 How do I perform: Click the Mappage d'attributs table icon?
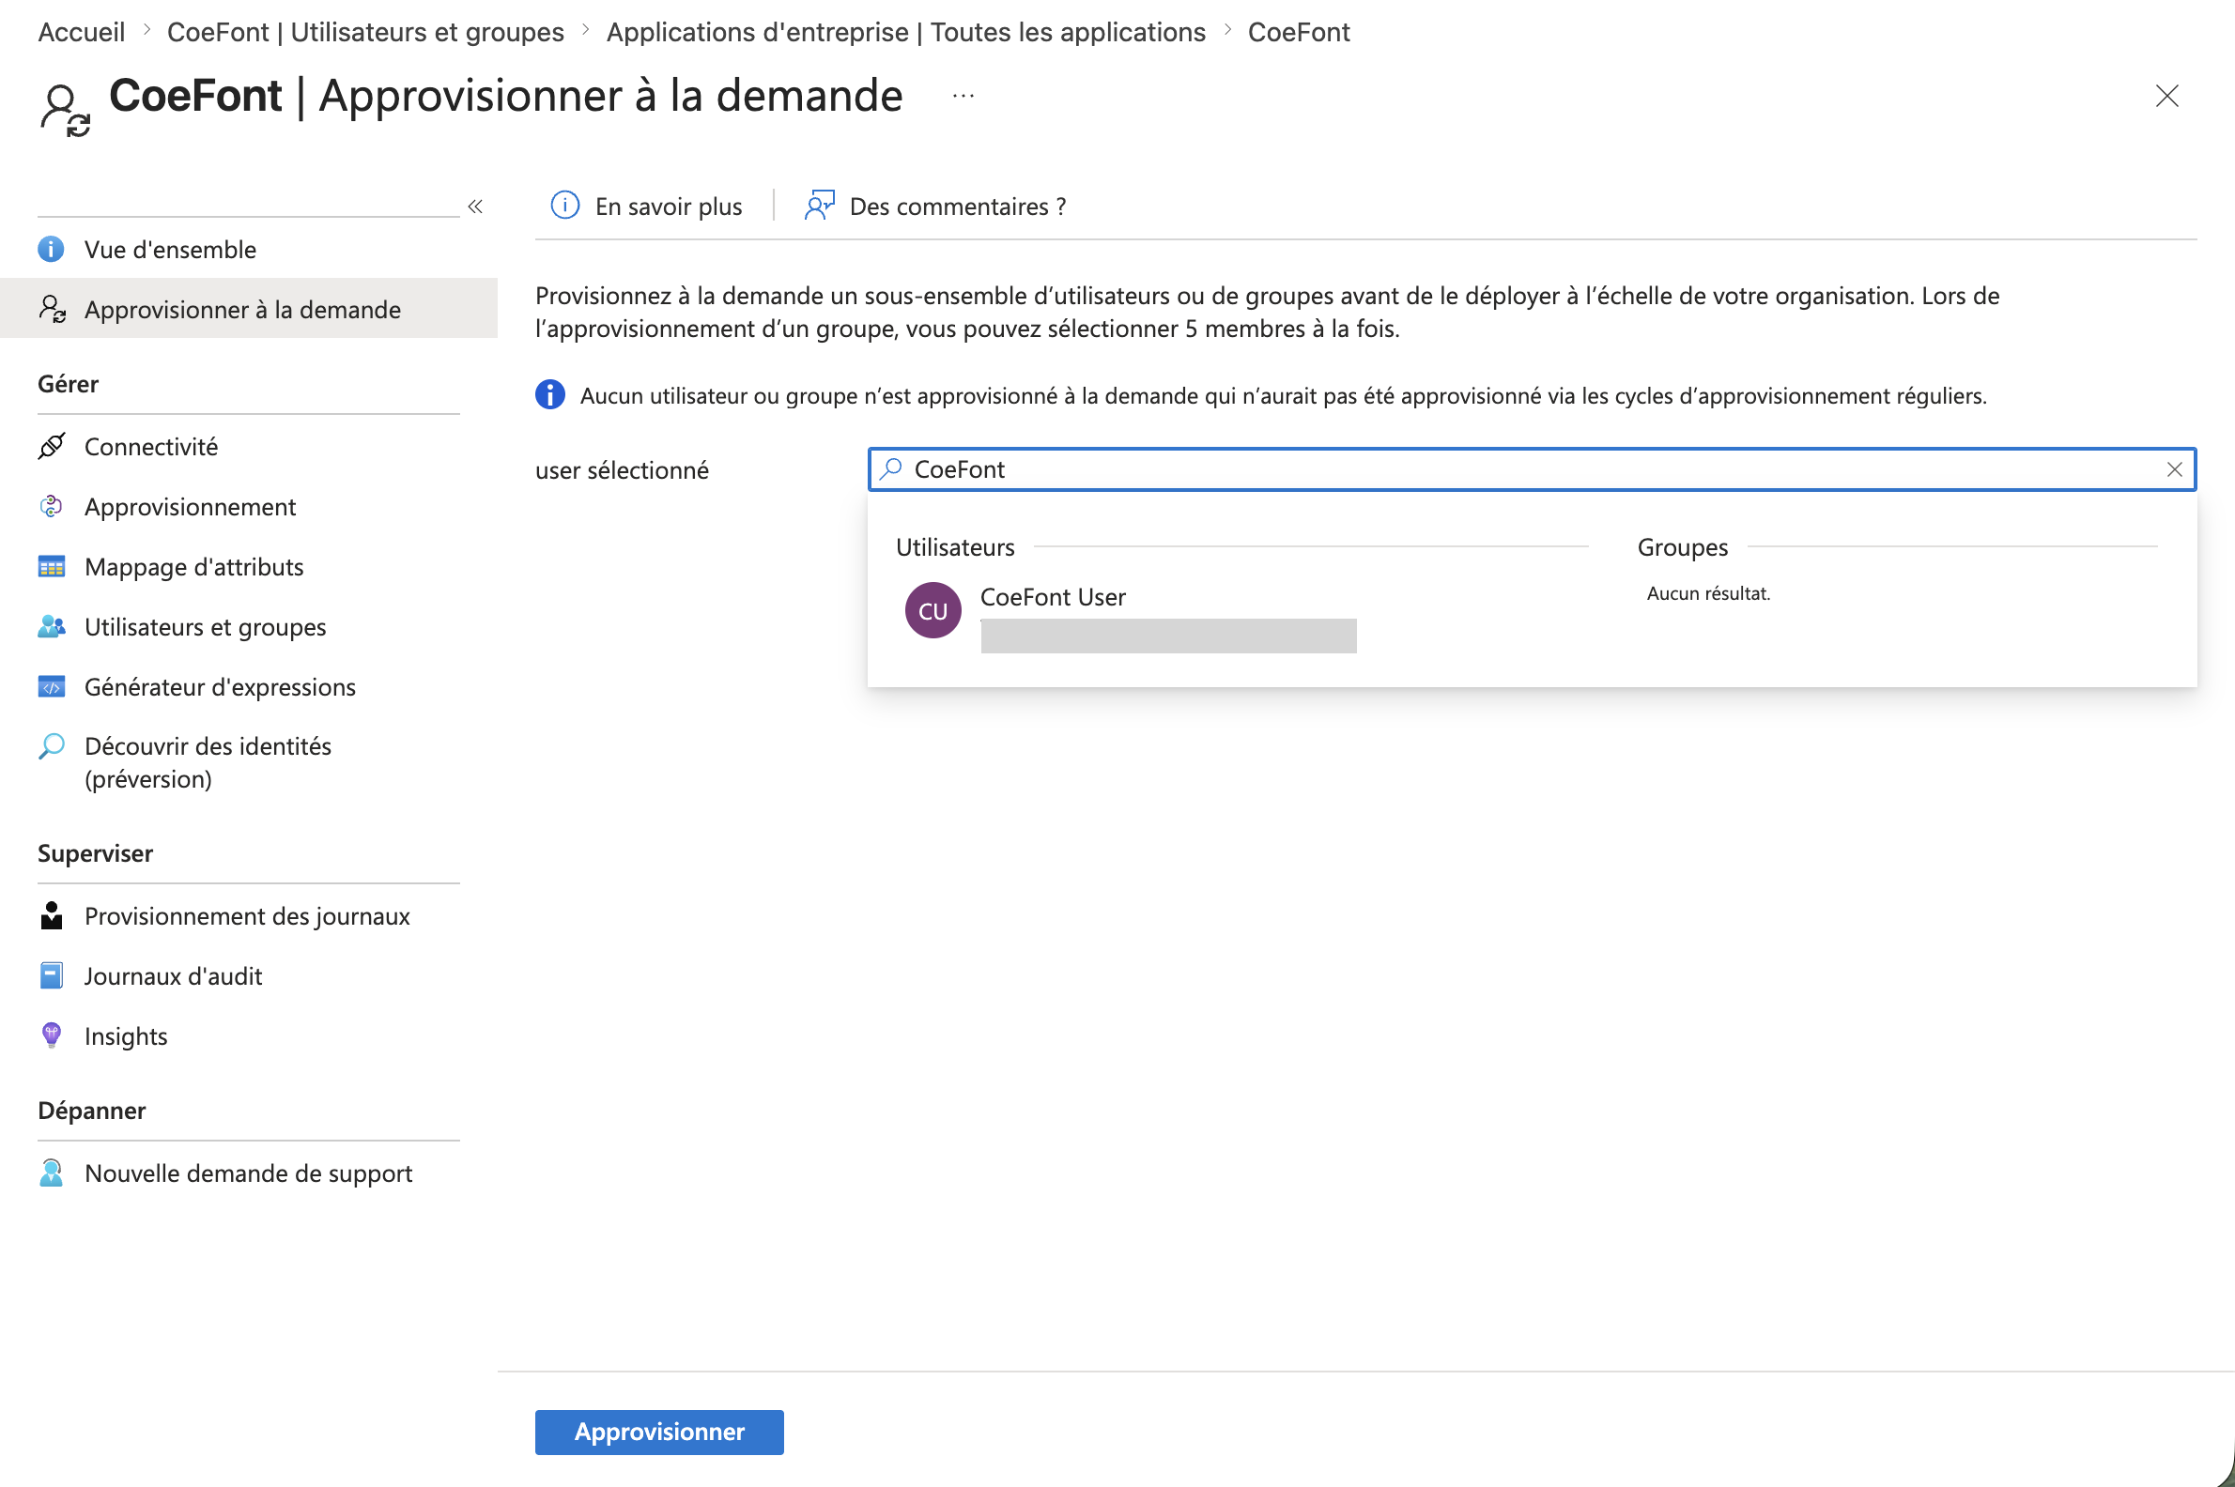[52, 567]
